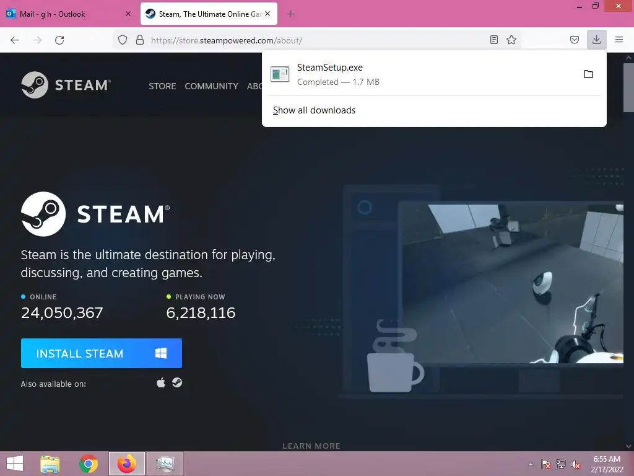Image resolution: width=634 pixels, height=476 pixels.
Task: Select the SteamOS Linux download icon
Action: [177, 382]
